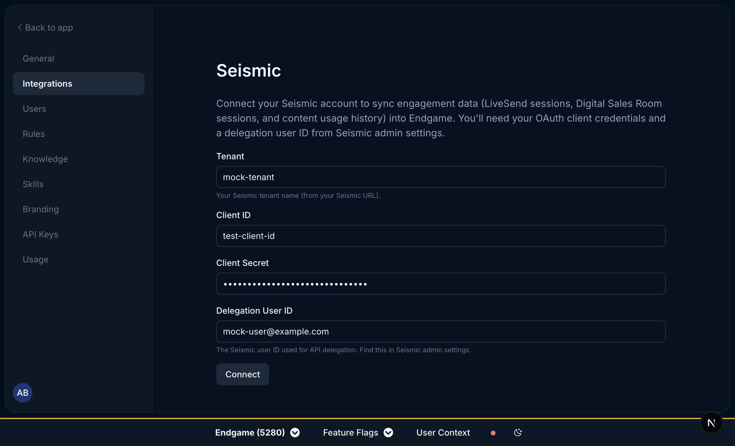The height and width of the screenshot is (446, 735).
Task: Select the Integrations sidebar item
Action: click(78, 84)
